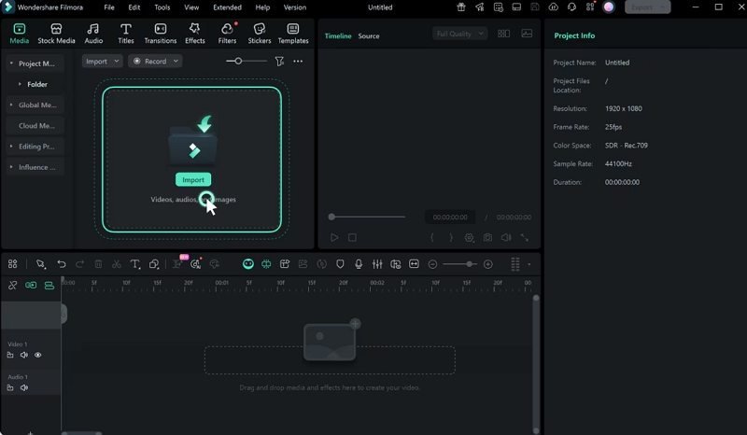Click the preview stop button
Image resolution: width=747 pixels, height=435 pixels.
point(352,237)
